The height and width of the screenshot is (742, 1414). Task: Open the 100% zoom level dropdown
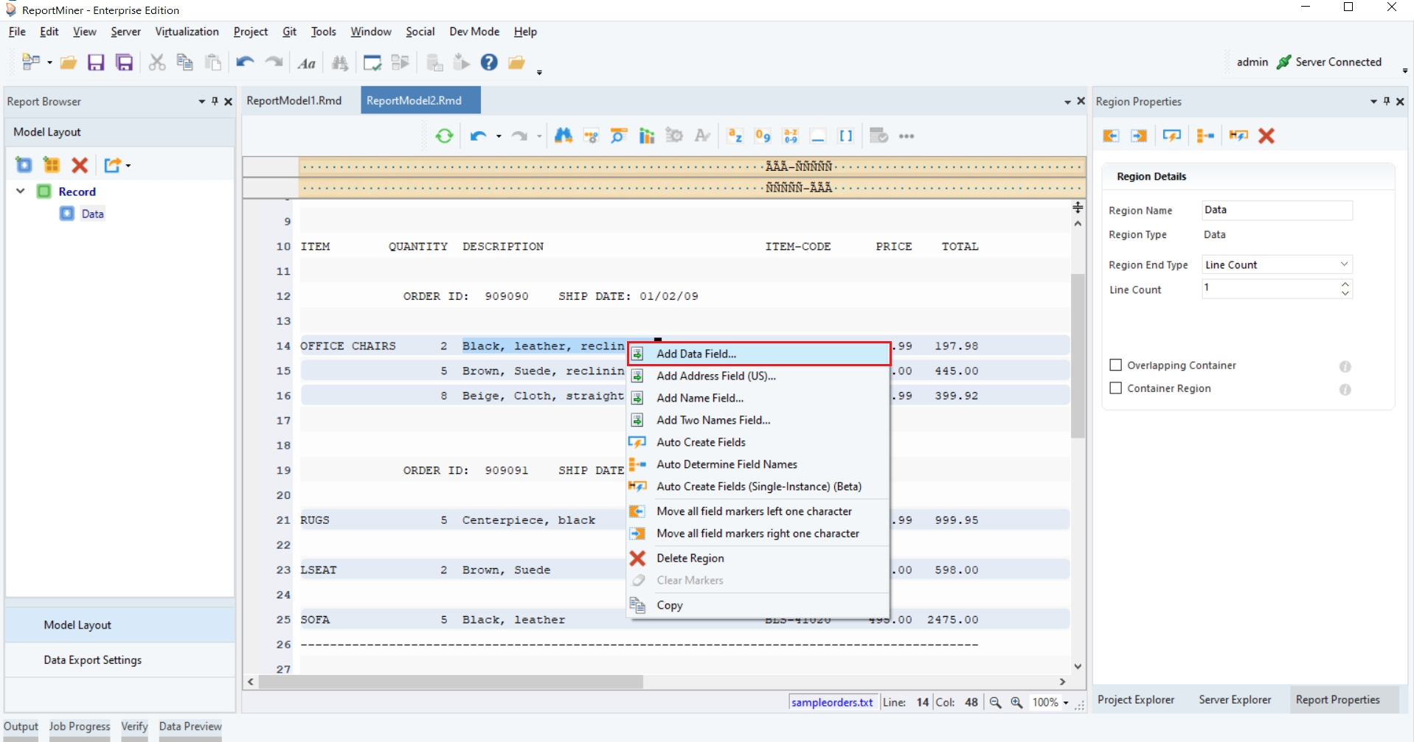tap(1050, 703)
